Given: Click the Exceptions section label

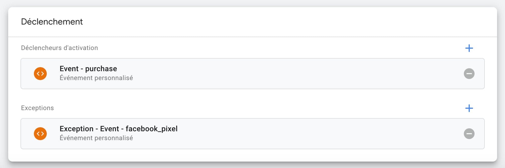Looking at the screenshot, I should [37, 108].
